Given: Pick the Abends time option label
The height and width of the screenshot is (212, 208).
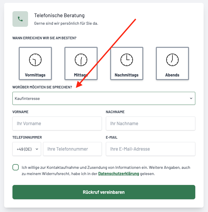Looking at the screenshot, I should [x=172, y=75].
